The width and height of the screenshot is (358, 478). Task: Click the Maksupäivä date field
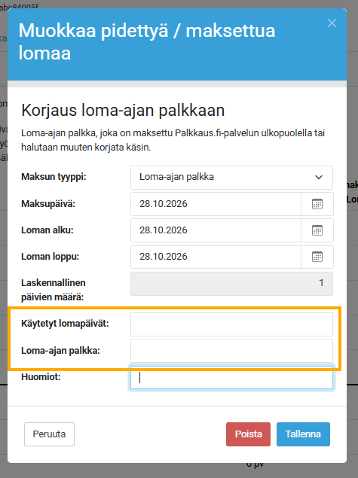(216, 204)
